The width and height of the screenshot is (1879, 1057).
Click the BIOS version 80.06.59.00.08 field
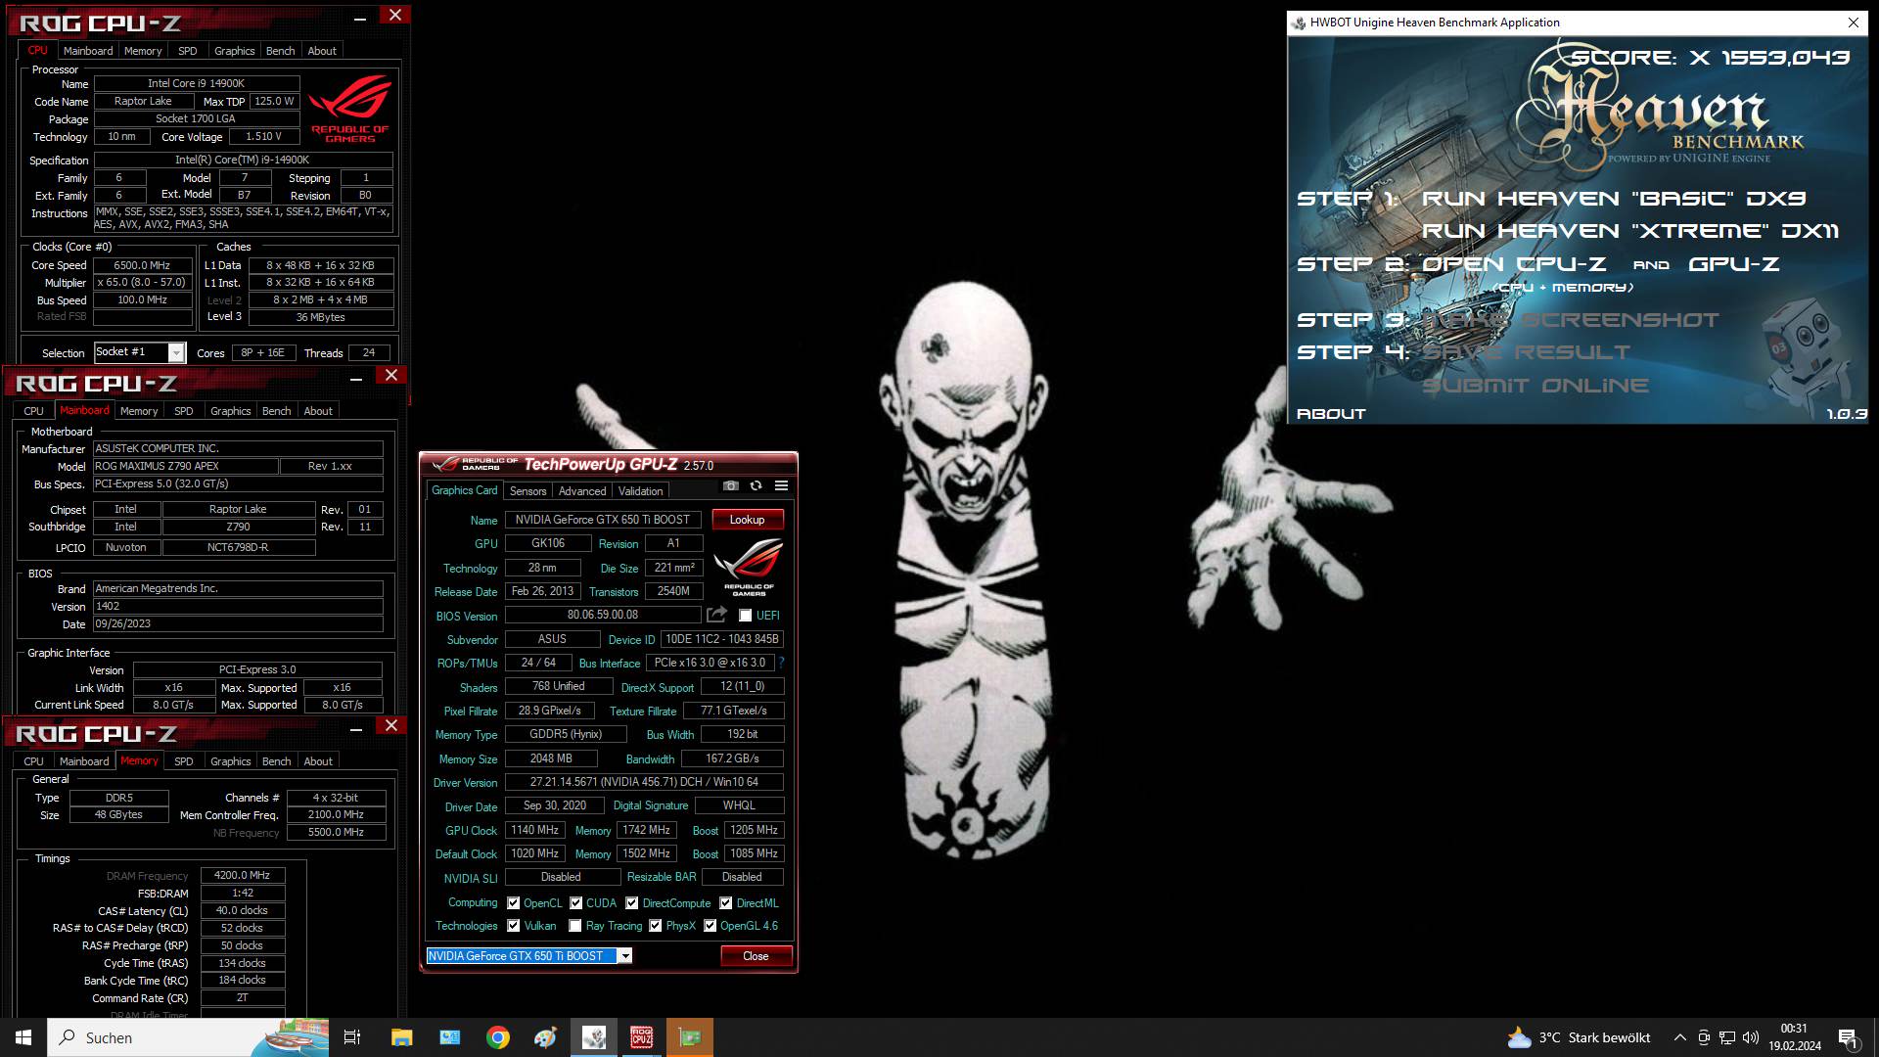(603, 615)
